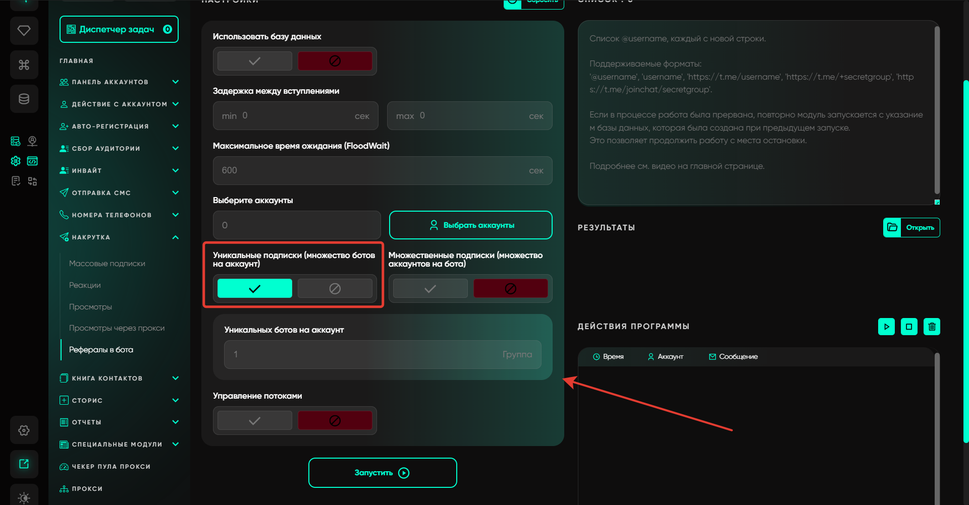Click the gear settings icon in left sidebar
Screen dimensions: 969x505
[24, 430]
